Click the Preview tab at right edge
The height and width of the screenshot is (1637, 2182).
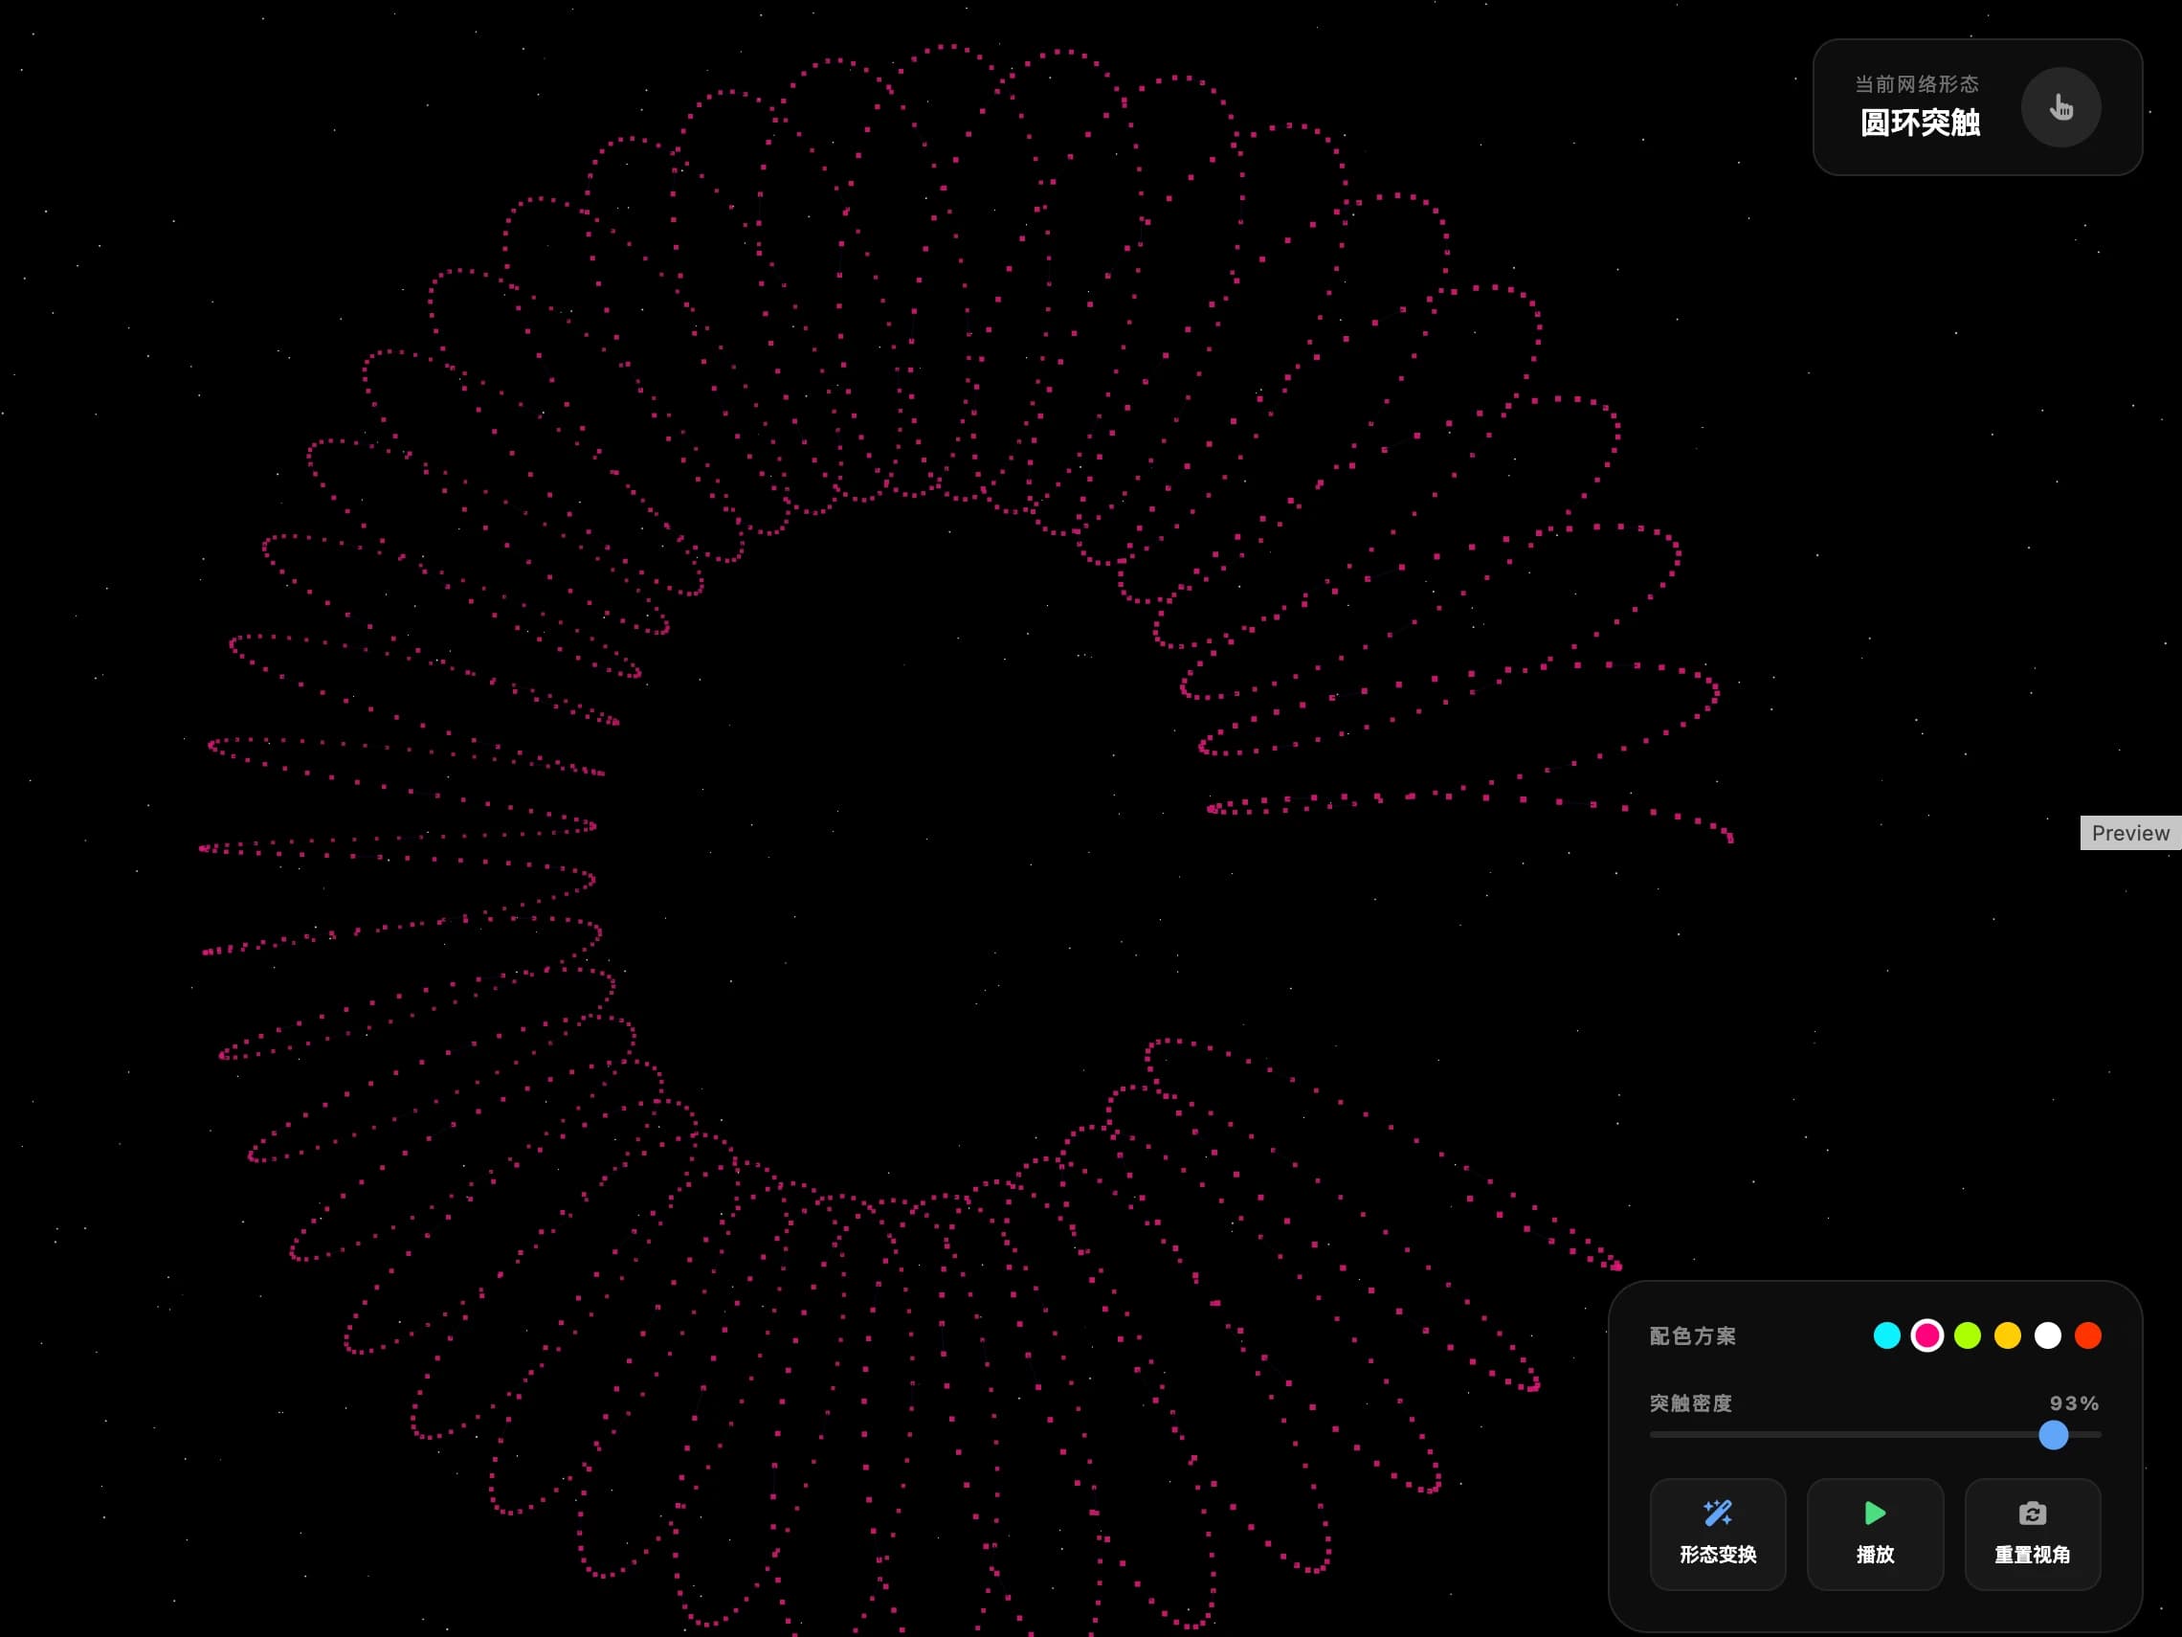pos(2129,833)
